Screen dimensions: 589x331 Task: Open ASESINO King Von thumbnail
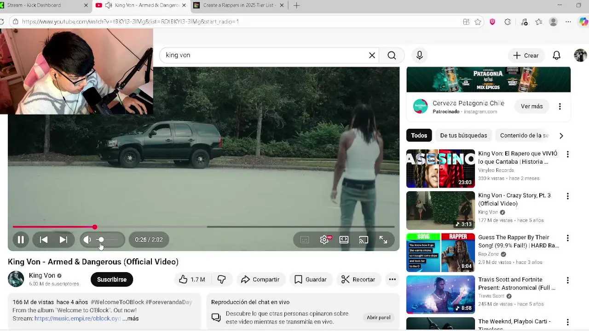pos(440,168)
